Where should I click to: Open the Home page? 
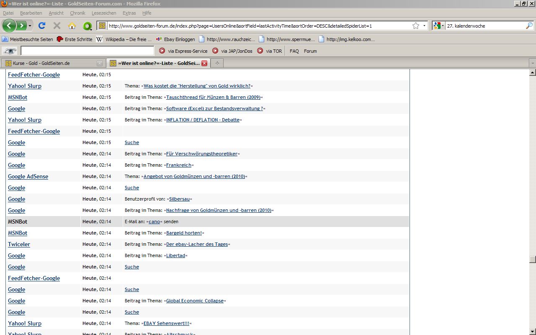(x=72, y=26)
